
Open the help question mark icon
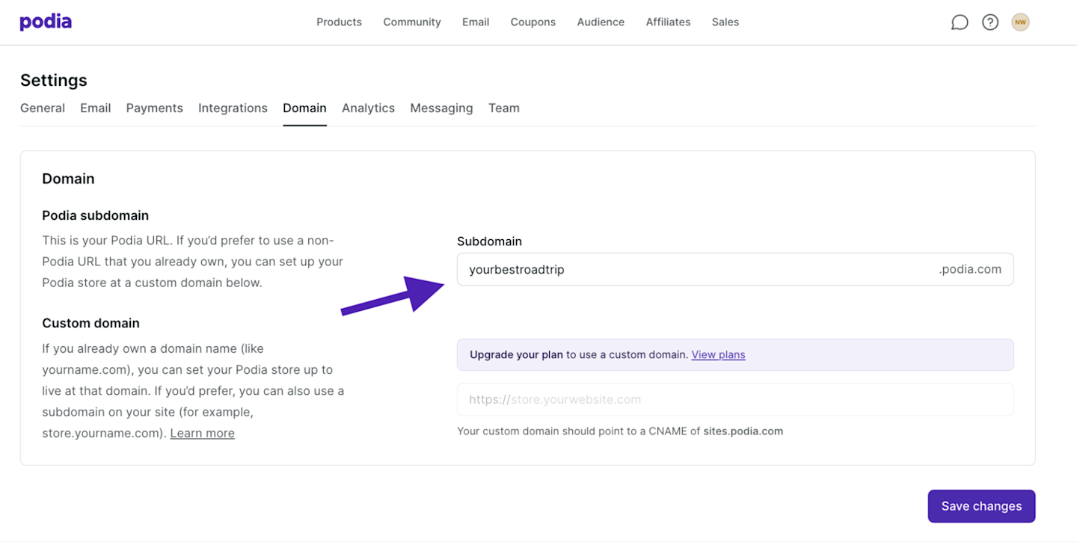click(x=990, y=22)
